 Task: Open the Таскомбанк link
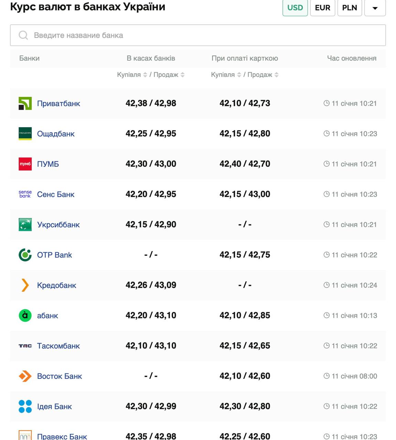58,346
